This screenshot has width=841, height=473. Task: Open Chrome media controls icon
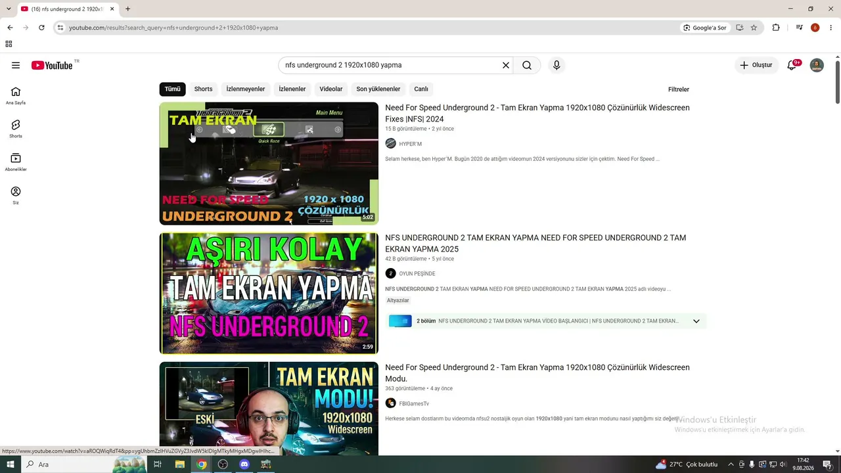tap(799, 28)
